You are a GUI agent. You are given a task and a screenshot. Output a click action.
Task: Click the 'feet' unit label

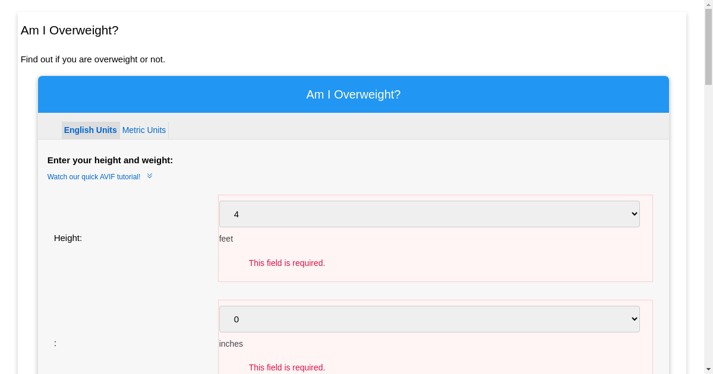226,239
